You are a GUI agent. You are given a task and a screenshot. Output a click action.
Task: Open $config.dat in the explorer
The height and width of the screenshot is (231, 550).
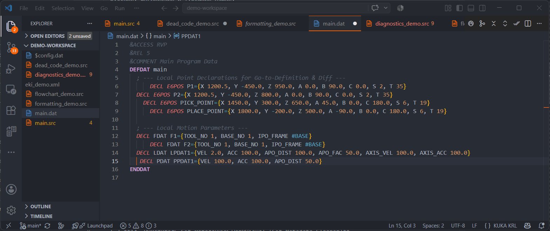coord(61,55)
